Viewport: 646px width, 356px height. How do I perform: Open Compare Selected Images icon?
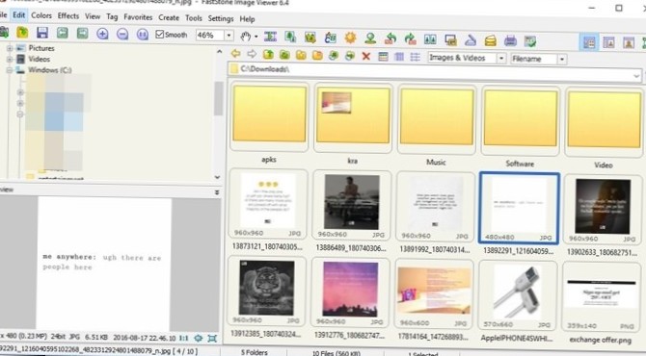pos(430,39)
